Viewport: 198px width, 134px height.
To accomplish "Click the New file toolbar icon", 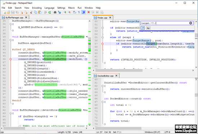I will [x=5, y=12].
